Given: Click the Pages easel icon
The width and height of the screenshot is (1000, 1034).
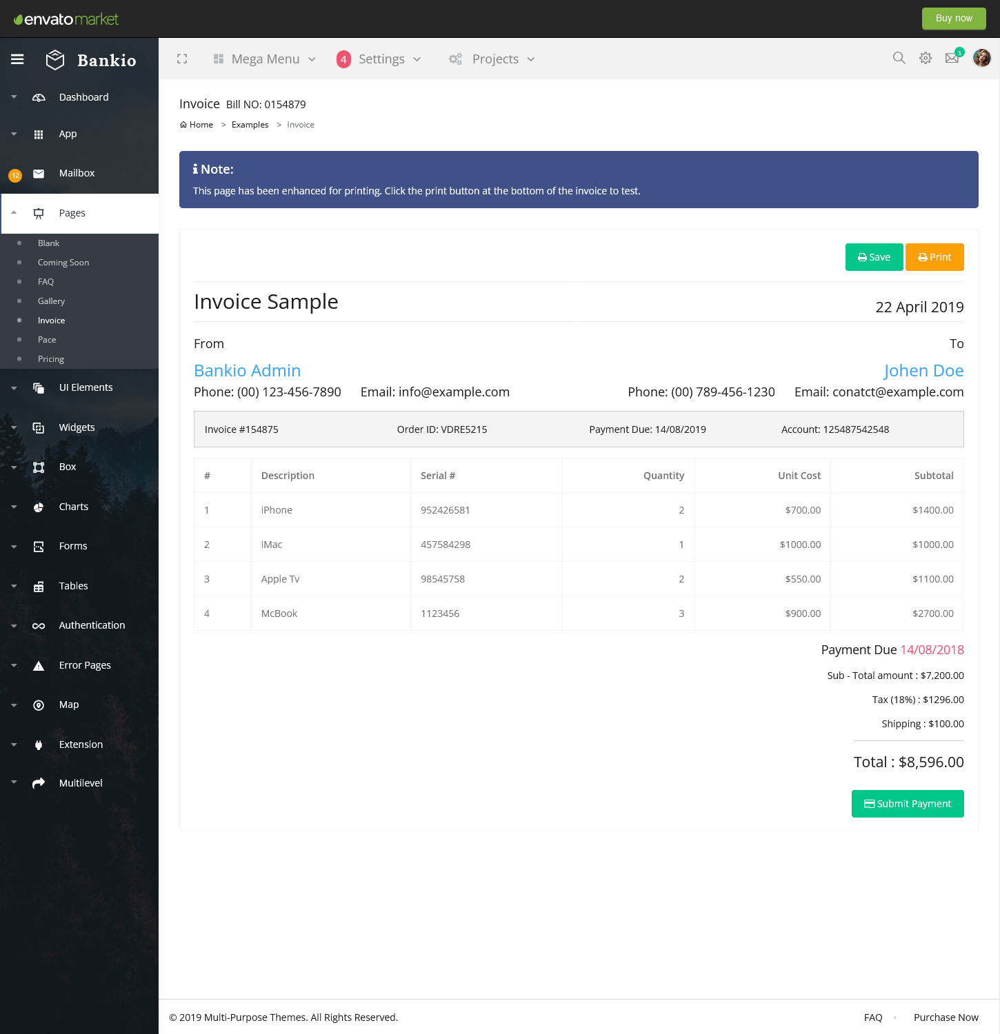Looking at the screenshot, I should 39,214.
